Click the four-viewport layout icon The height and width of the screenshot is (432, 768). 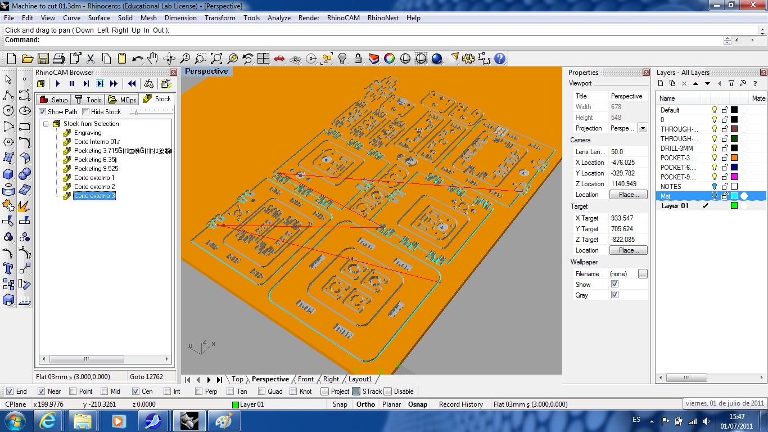(263, 58)
